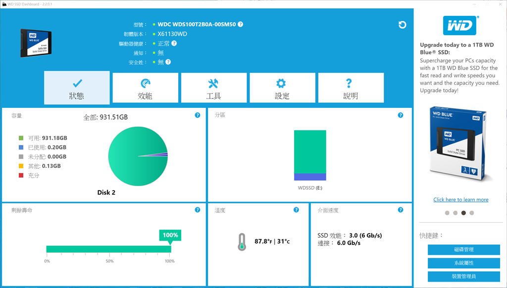Switch to the 效能 performance tab
Screen dimensions: 507x288
tap(145, 88)
